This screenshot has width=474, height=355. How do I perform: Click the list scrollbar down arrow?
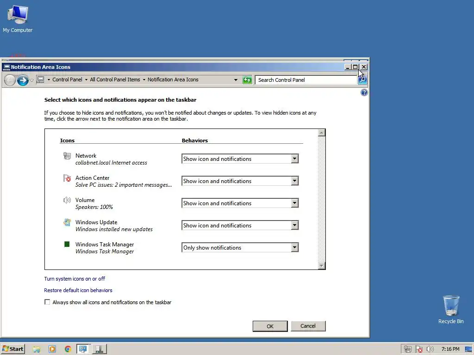pyautogui.click(x=322, y=266)
